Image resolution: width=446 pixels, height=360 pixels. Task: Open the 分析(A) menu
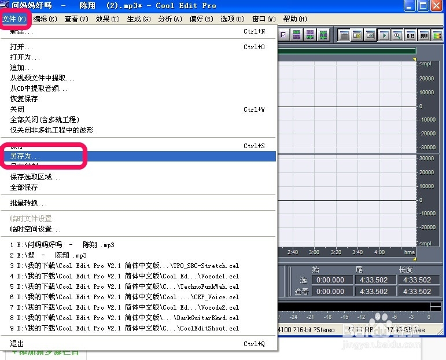170,19
